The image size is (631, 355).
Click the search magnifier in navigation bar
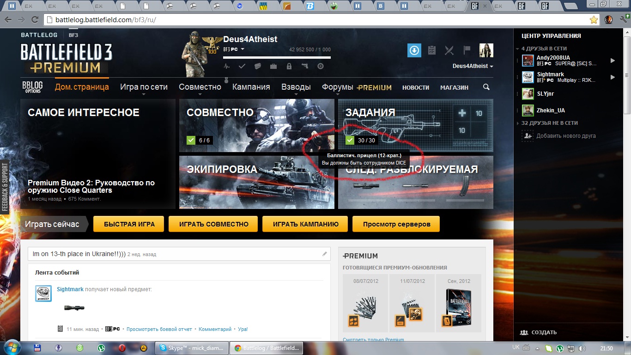[x=486, y=87]
